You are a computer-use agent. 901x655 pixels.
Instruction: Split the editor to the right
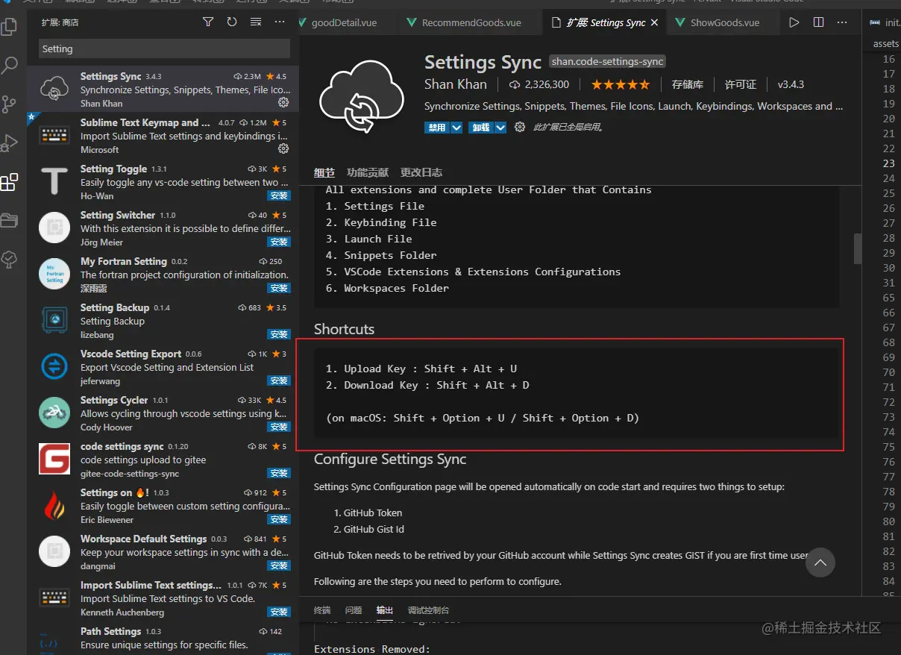tap(818, 22)
